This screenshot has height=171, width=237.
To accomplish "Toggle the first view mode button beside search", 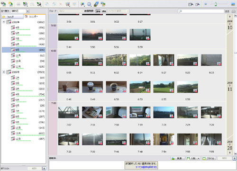I will (227, 11).
